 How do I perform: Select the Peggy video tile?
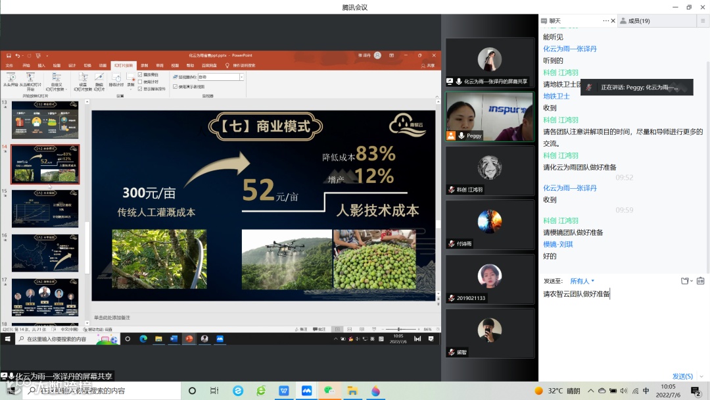click(x=490, y=116)
